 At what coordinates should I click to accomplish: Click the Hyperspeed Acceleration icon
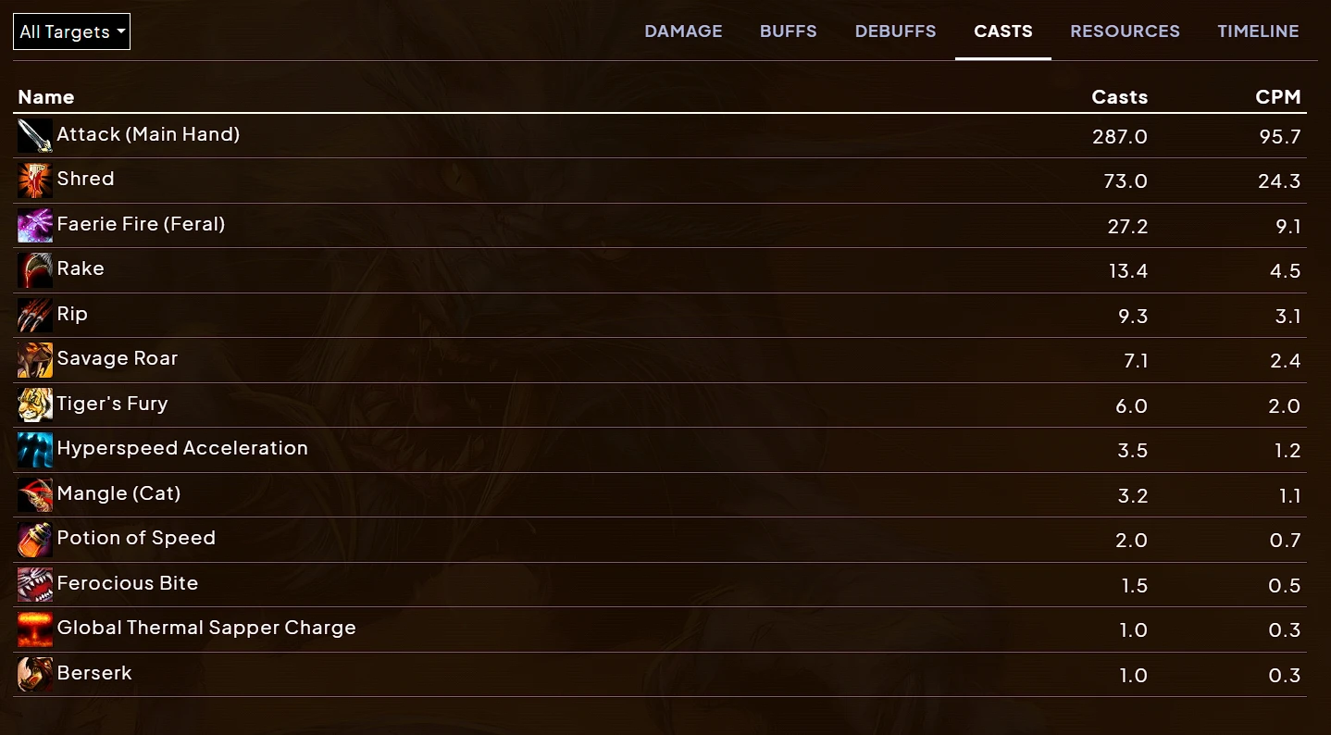[x=35, y=450]
